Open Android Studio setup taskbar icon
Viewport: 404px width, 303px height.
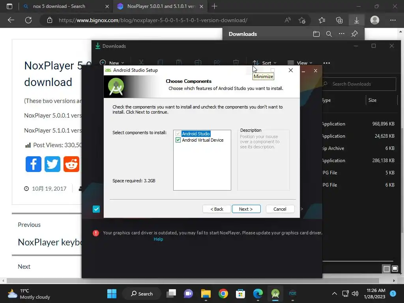(x=275, y=294)
